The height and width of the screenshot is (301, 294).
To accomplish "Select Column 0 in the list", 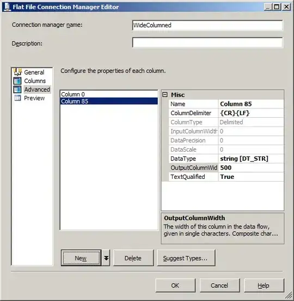I will pos(109,94).
